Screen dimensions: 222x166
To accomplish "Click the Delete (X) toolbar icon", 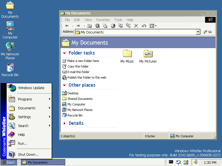I will (x=136, y=26).
